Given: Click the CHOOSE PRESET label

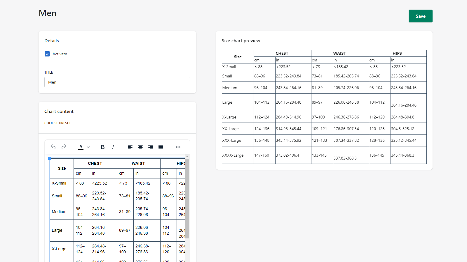Looking at the screenshot, I should coord(57,123).
